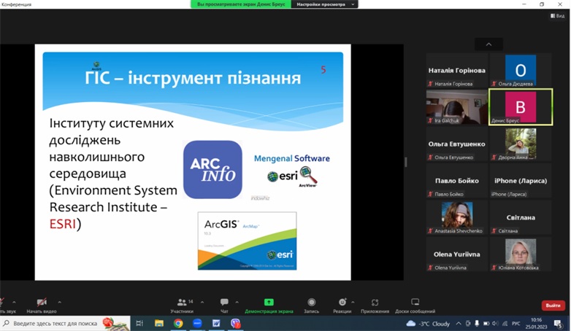
Task: Click ARC INFO logo on slide
Action: point(212,169)
